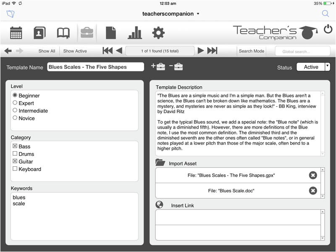
Task: Open the open-book lessons icon
Action: (63, 33)
